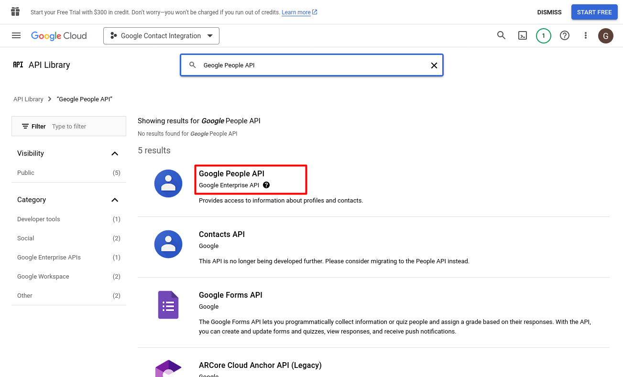Click the Start Free button

click(x=594, y=12)
